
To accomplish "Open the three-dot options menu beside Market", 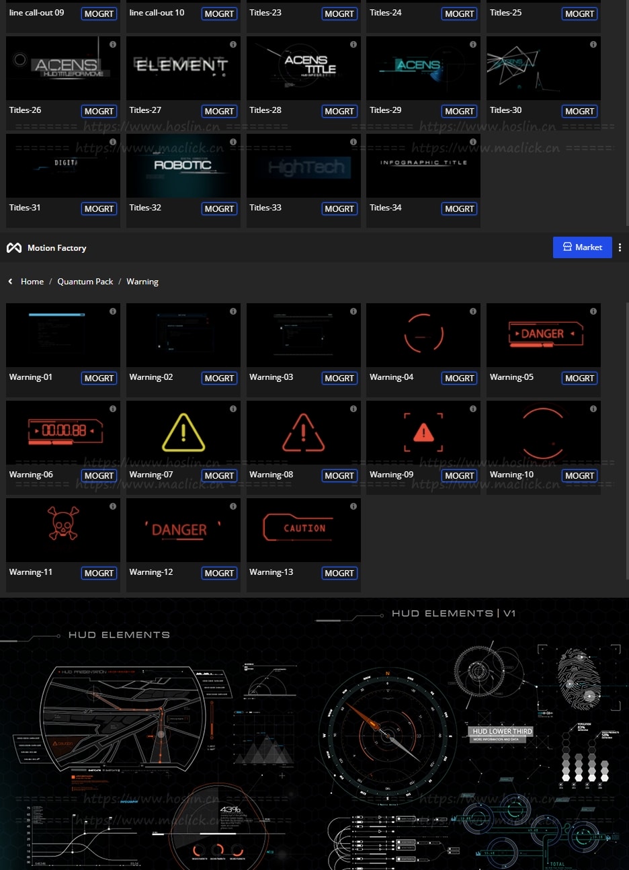I will tap(620, 247).
